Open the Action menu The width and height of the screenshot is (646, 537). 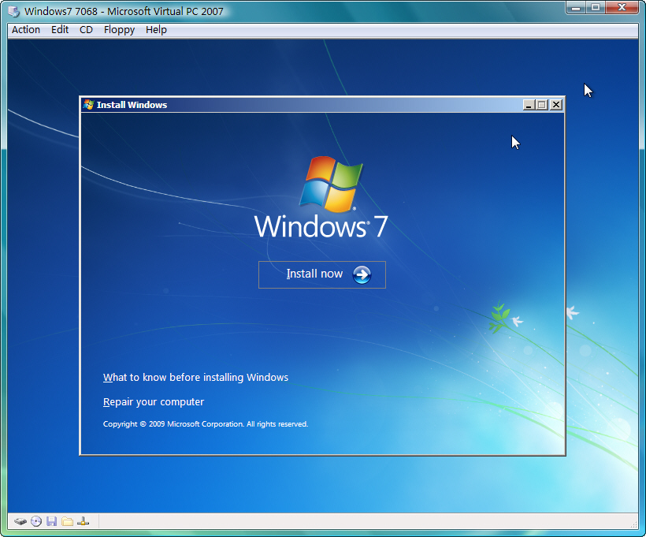pyautogui.click(x=26, y=30)
